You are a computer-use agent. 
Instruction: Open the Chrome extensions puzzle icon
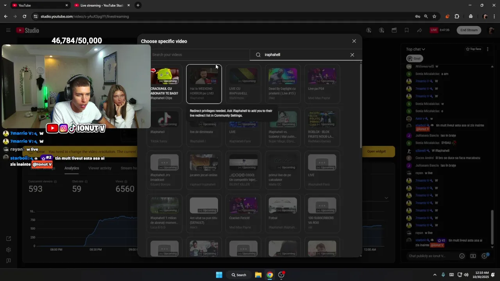(x=457, y=16)
